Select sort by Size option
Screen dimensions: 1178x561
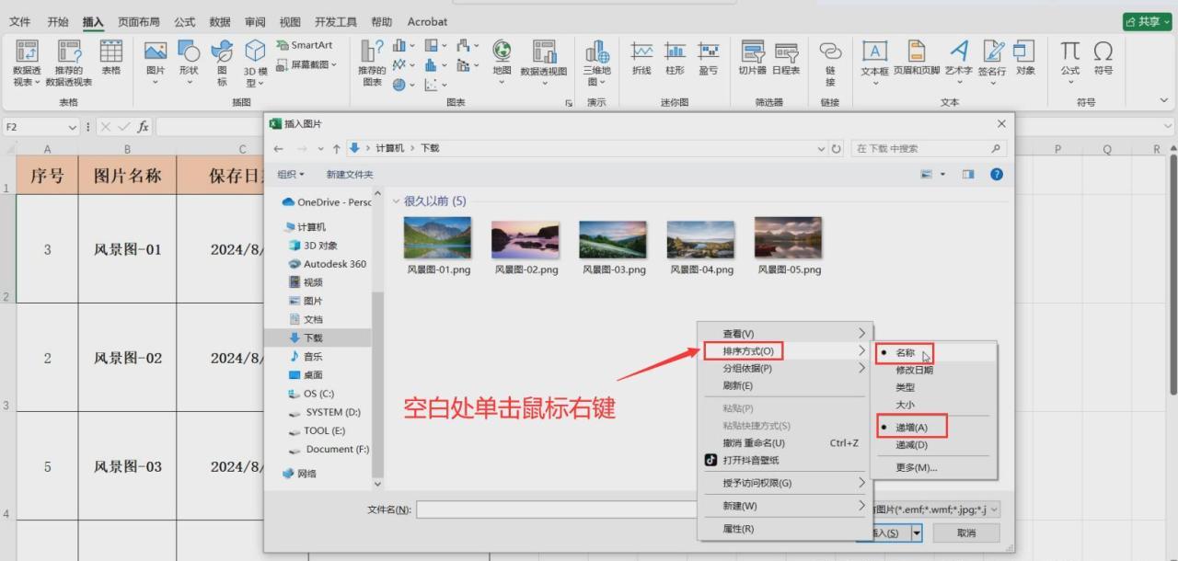tap(906, 405)
